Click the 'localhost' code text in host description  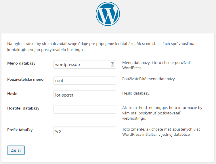pyautogui.click(x=138, y=108)
